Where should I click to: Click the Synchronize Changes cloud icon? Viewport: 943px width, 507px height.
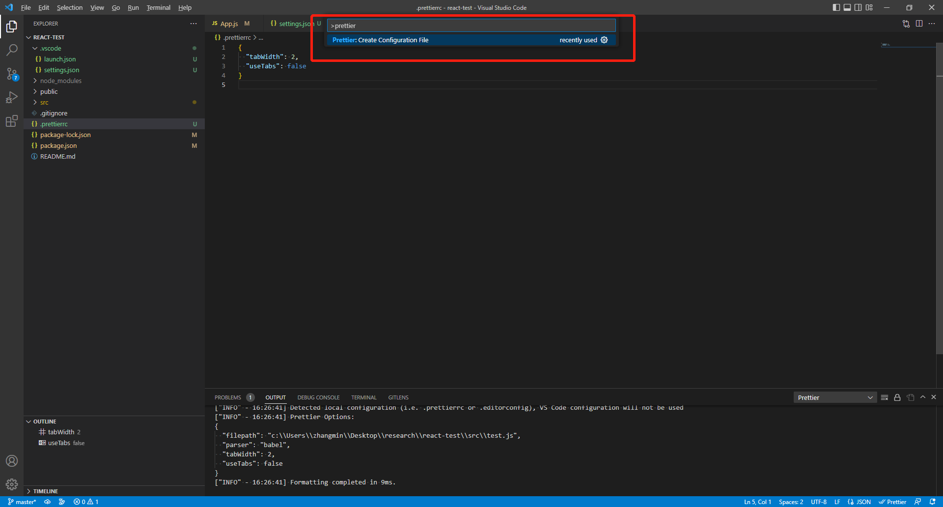pos(48,502)
